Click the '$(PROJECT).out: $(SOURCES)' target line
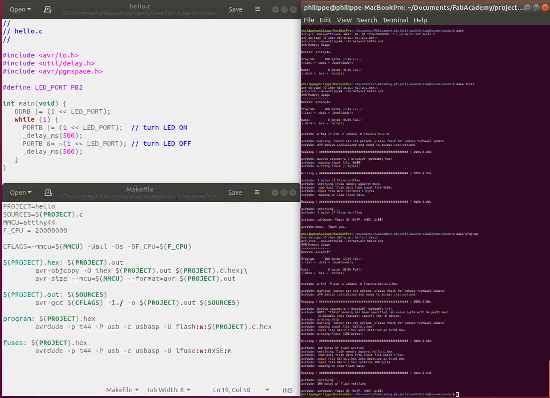Image resolution: width=550 pixels, height=398 pixels. click(x=55, y=295)
